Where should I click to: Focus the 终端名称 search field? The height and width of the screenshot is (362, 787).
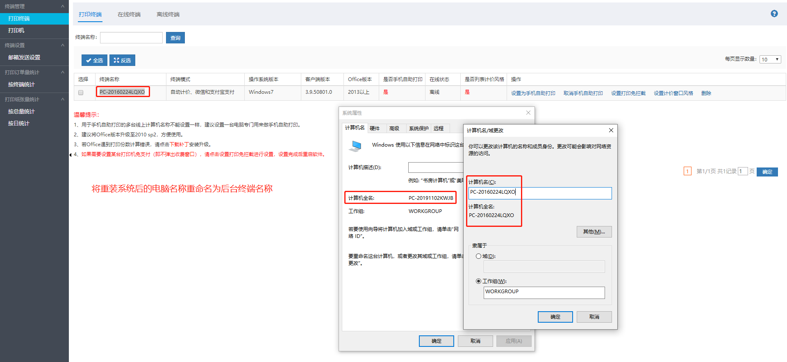[131, 38]
